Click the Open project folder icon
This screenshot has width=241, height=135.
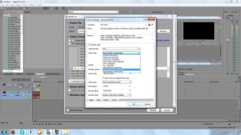(5, 8)
